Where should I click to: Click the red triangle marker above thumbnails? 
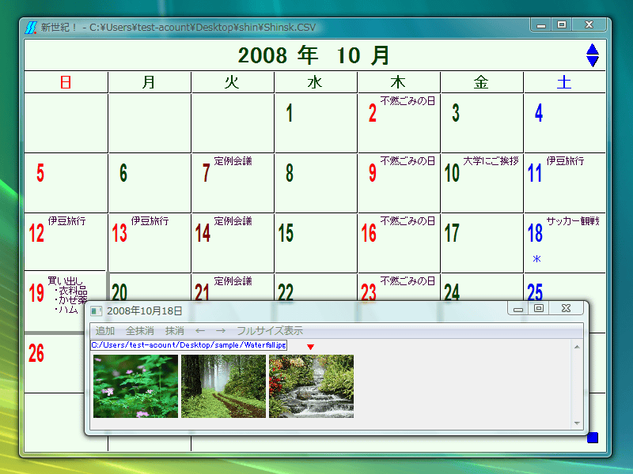pos(310,347)
